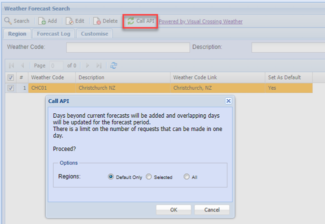Click the Add record icon
The height and width of the screenshot is (224, 325).
point(42,21)
